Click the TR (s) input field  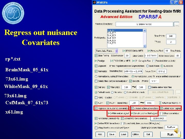[171, 42]
